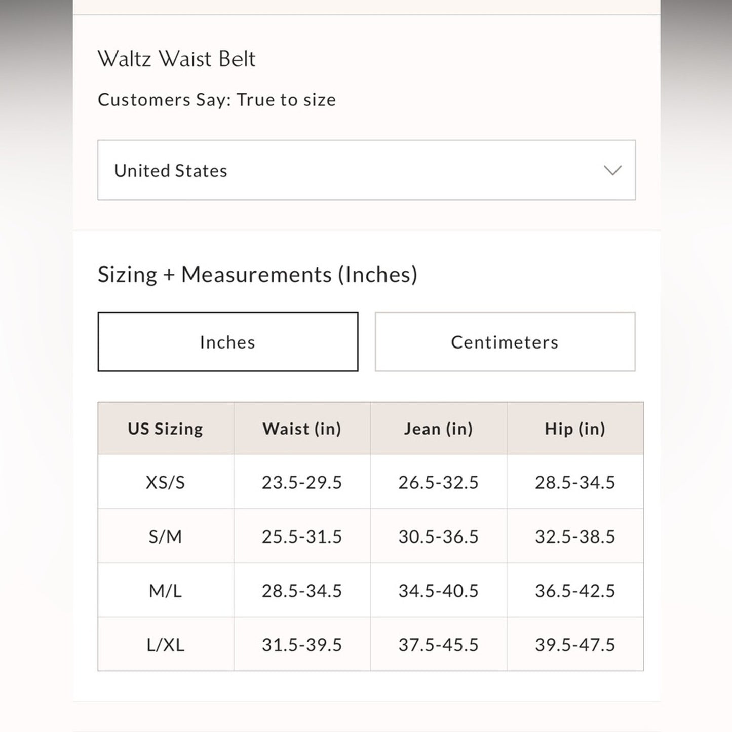Select the XS/S size row label

point(166,482)
